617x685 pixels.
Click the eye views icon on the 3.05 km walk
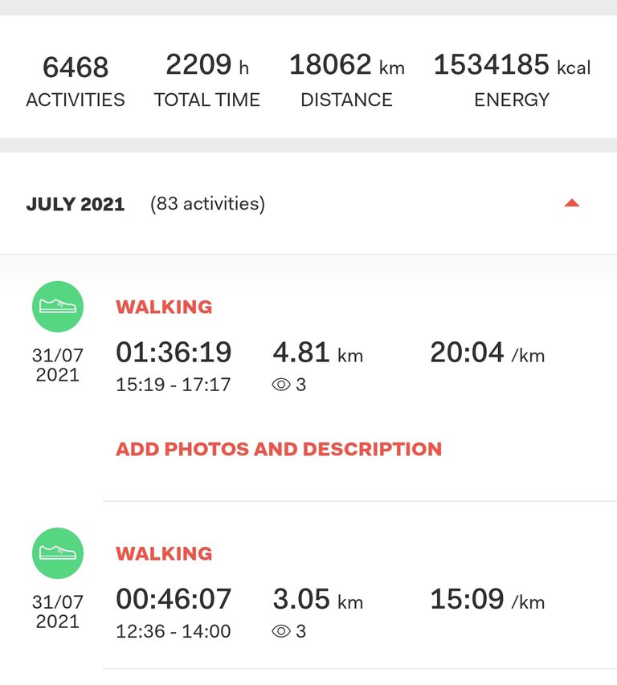281,631
